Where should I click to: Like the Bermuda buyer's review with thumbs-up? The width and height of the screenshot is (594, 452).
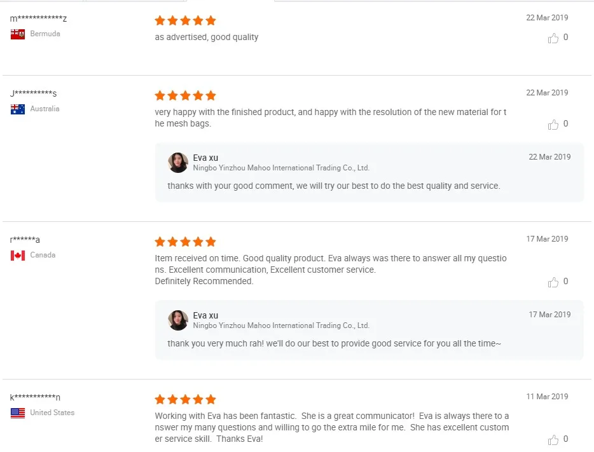[x=553, y=38]
